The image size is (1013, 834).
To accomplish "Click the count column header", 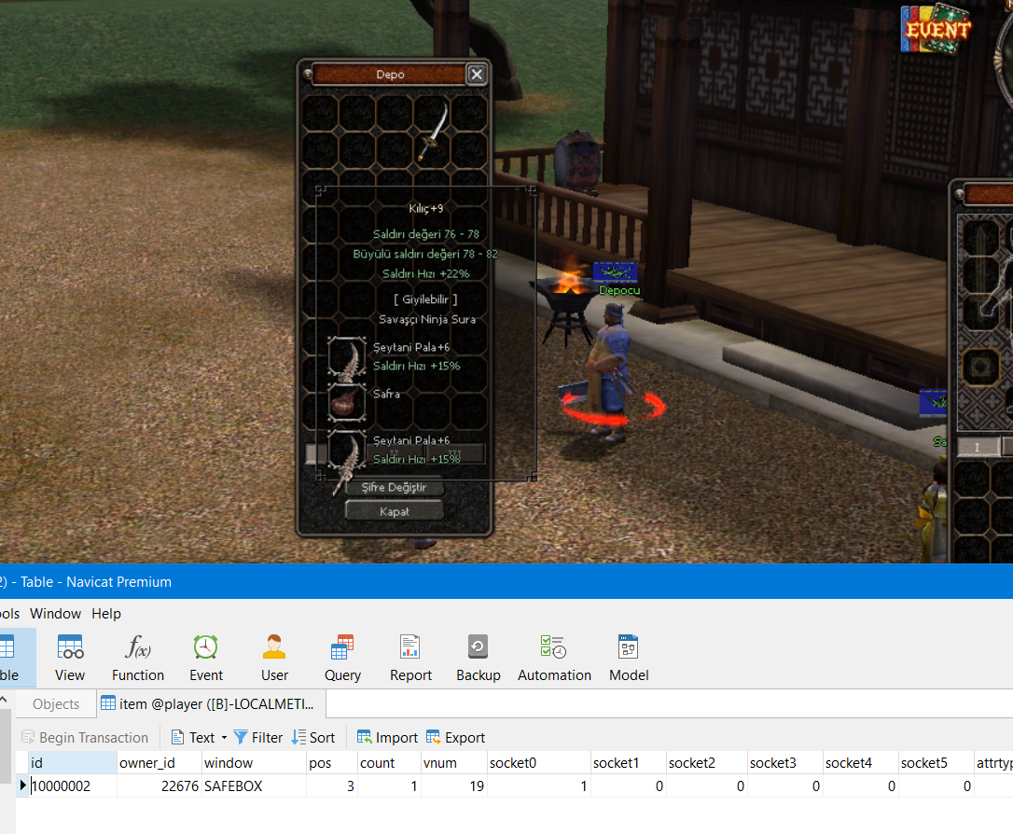I will pos(389,763).
